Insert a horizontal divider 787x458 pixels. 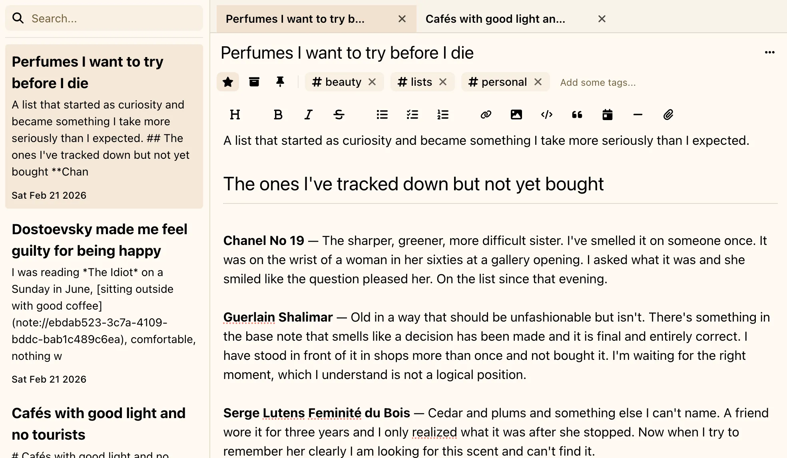coord(638,114)
